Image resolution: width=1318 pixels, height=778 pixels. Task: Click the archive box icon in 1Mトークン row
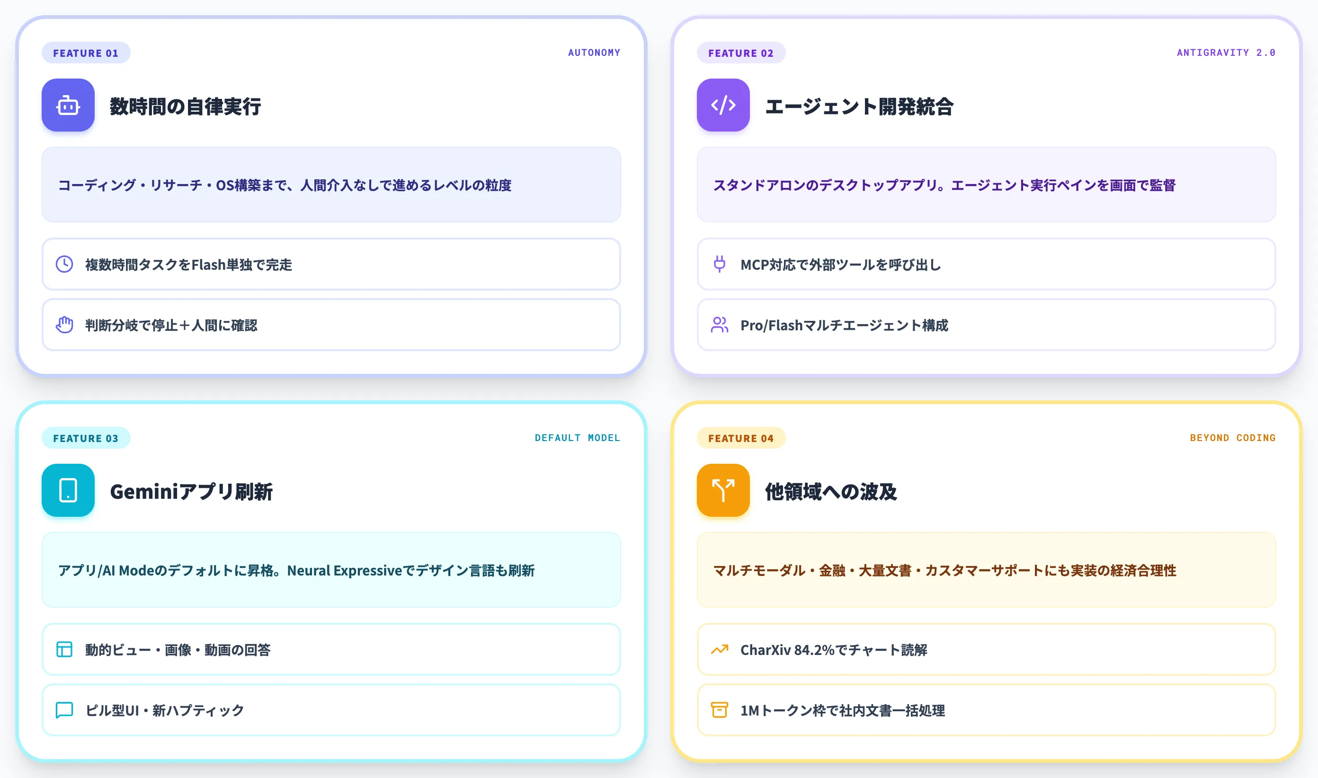(720, 710)
